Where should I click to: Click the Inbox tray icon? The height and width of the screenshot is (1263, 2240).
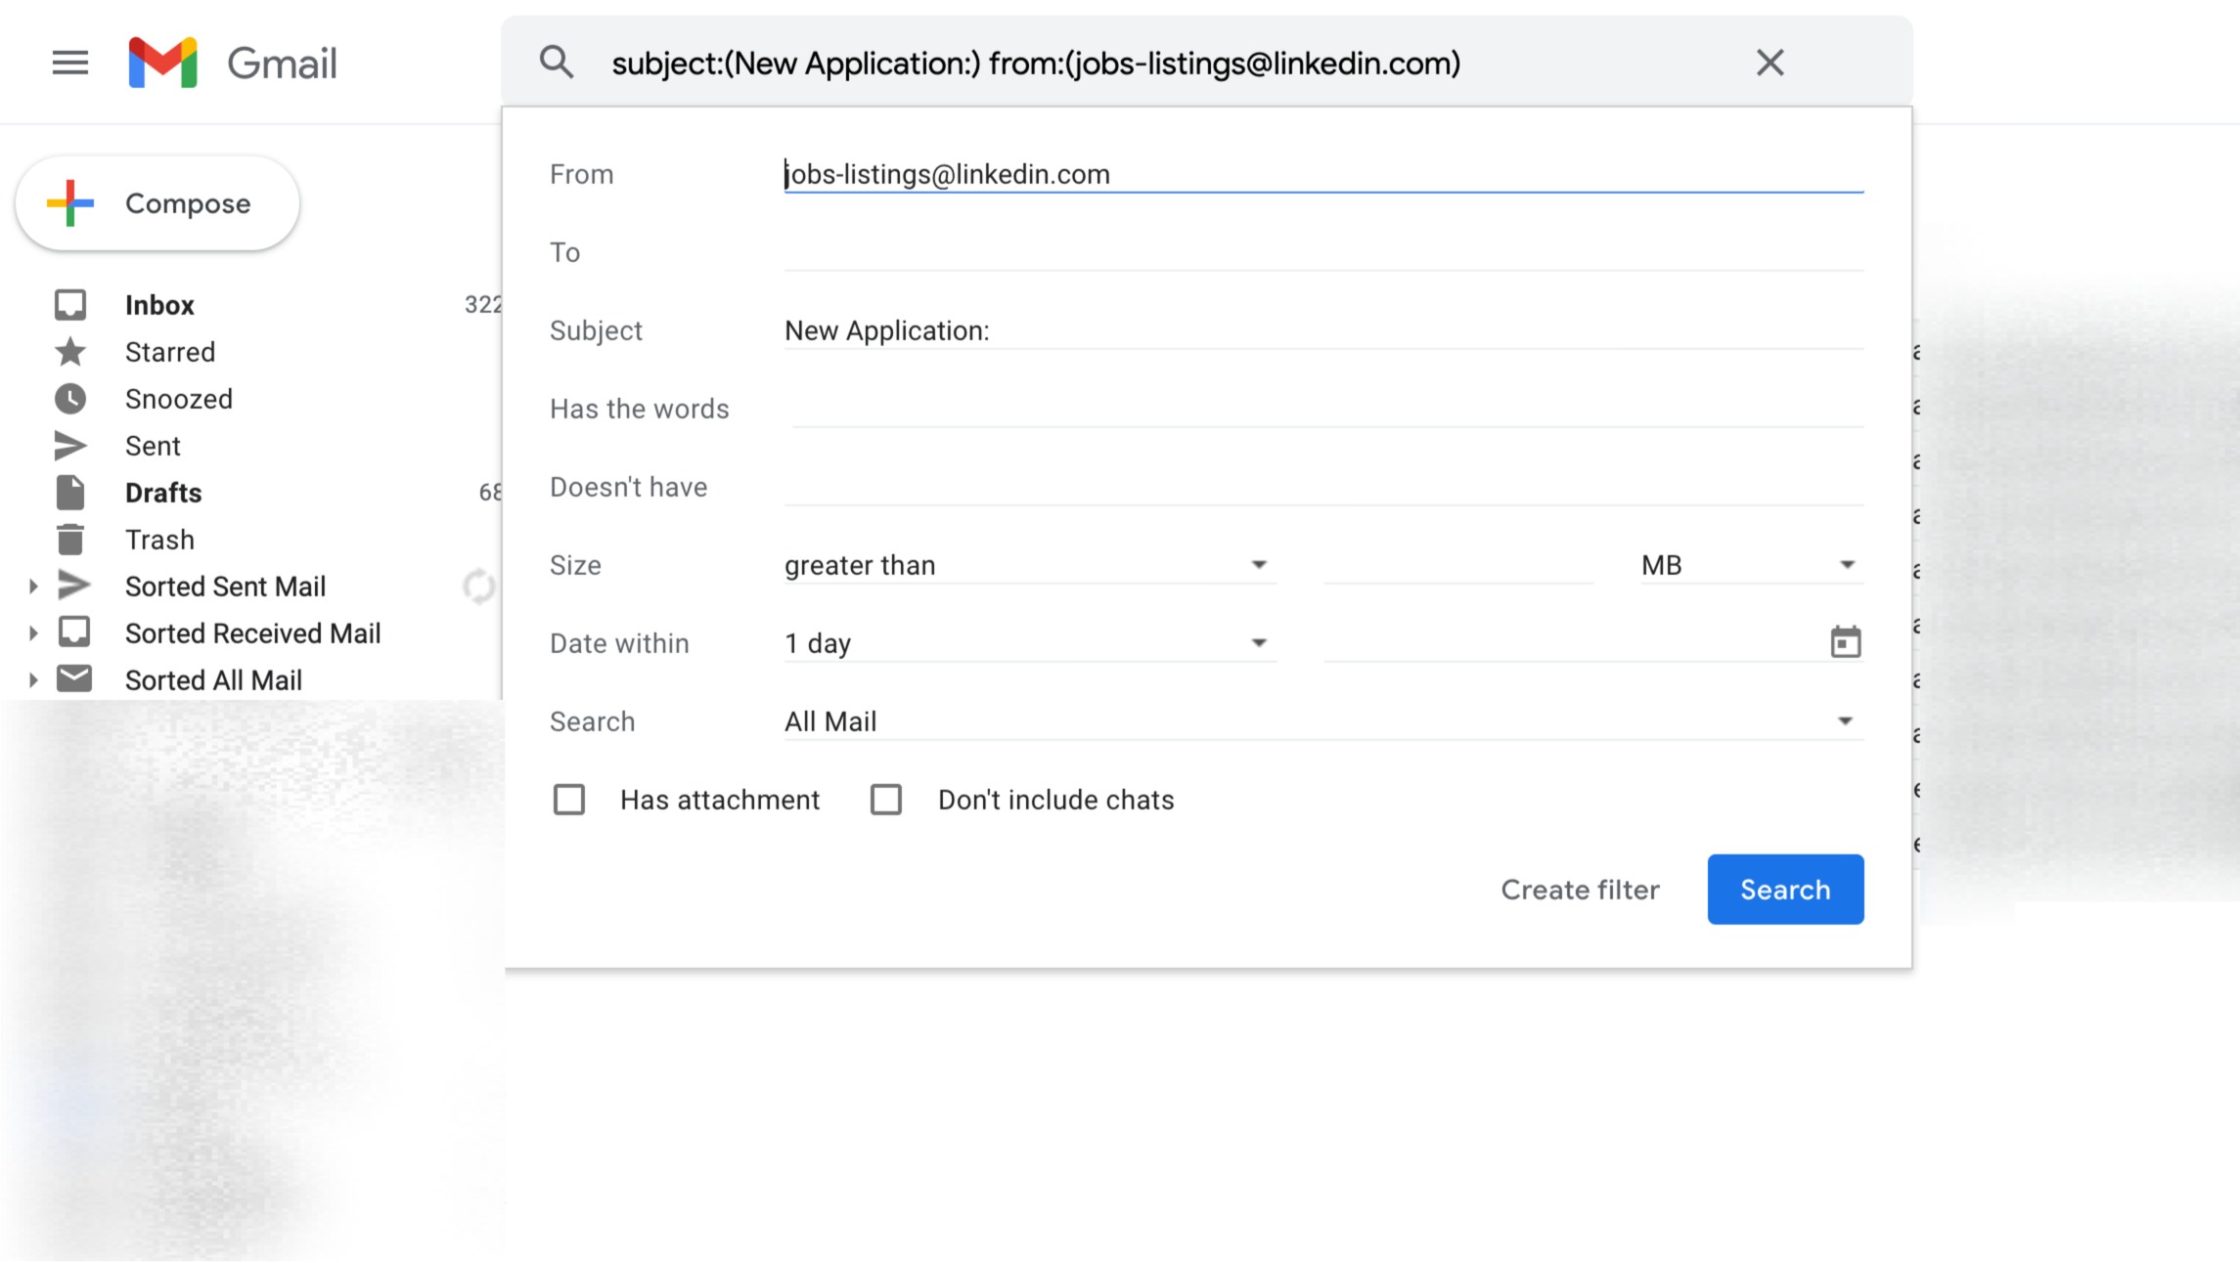tap(70, 305)
